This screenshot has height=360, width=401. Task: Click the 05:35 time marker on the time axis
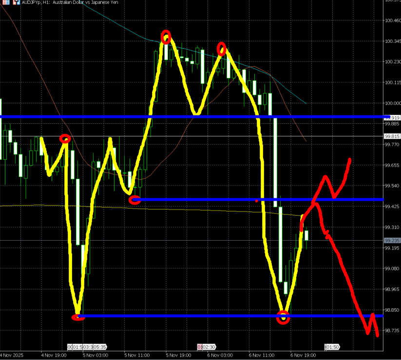pyautogui.click(x=99, y=347)
